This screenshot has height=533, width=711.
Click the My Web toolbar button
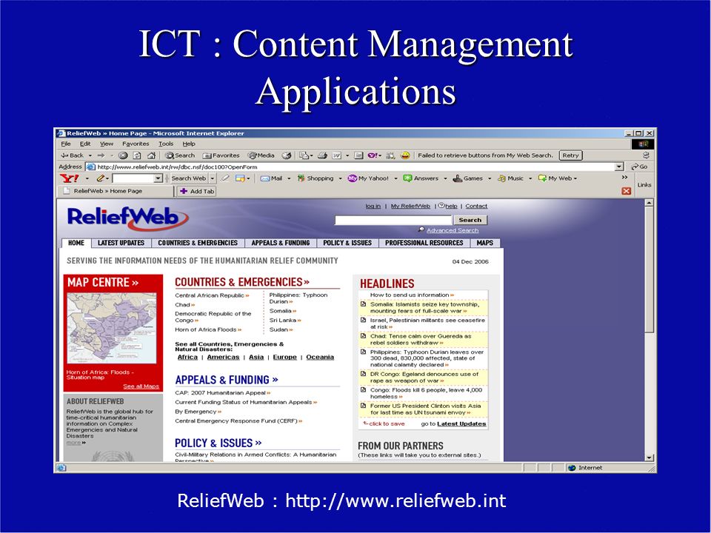coord(557,178)
